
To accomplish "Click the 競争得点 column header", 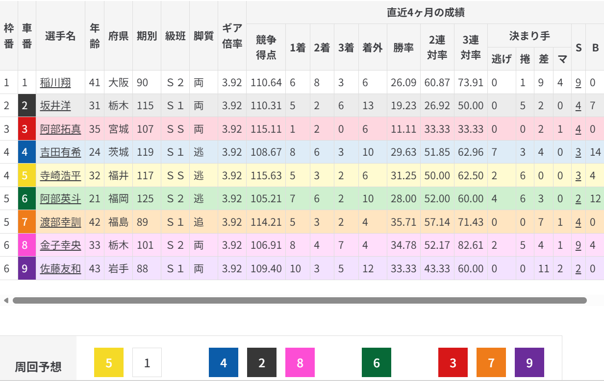I will [266, 48].
